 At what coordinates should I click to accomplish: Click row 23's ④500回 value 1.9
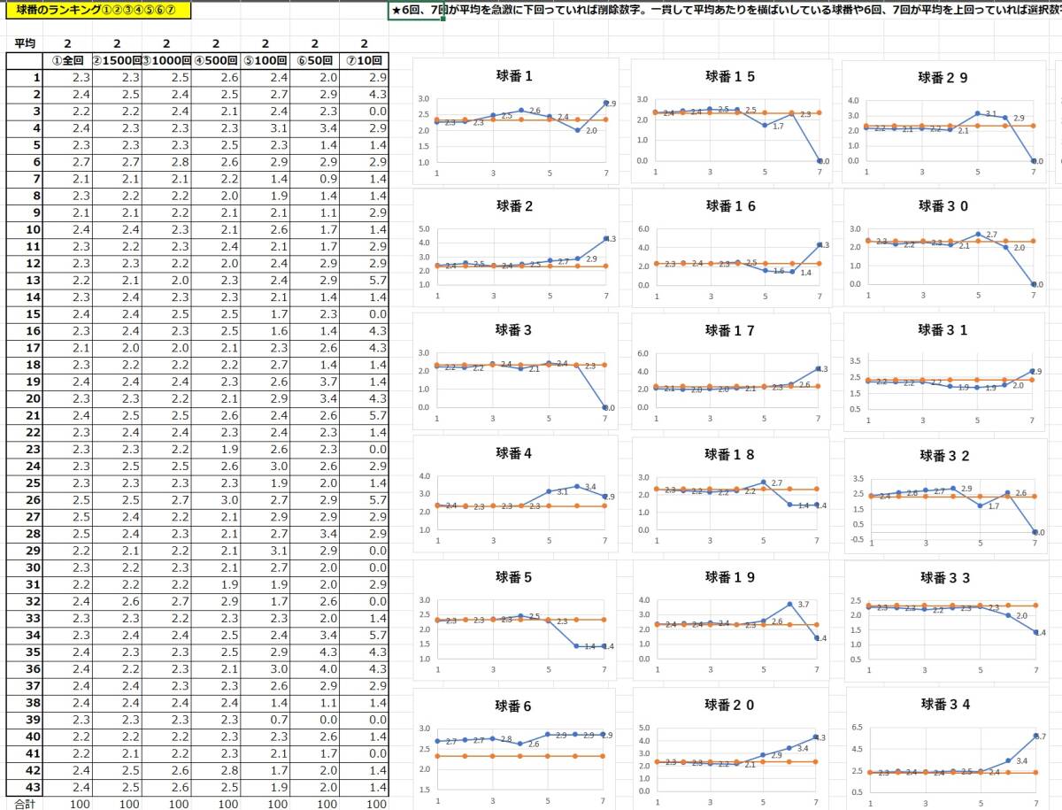(216, 449)
